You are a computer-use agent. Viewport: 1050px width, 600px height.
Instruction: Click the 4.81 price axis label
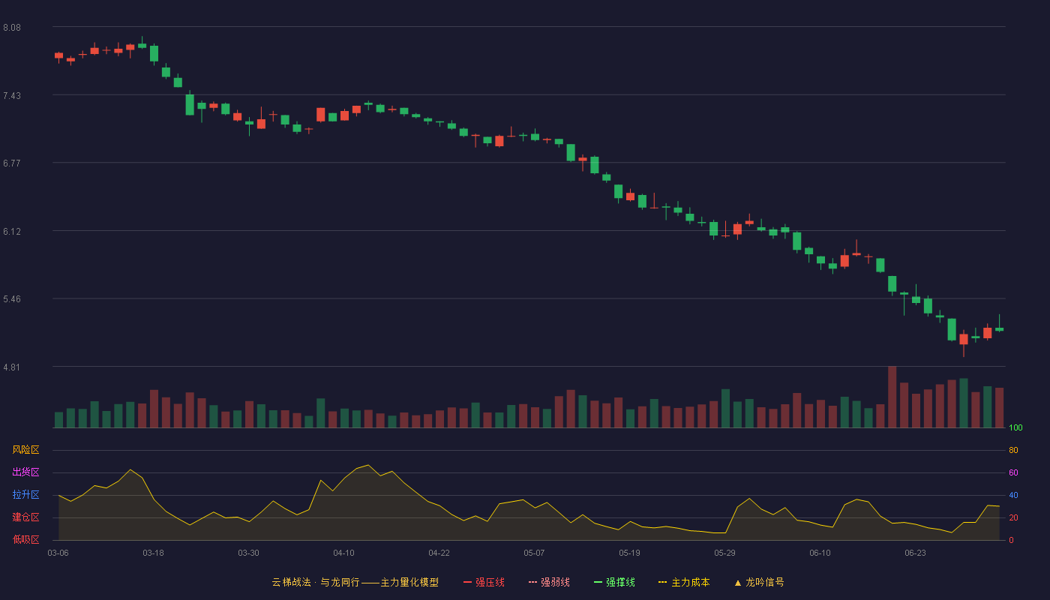click(12, 367)
